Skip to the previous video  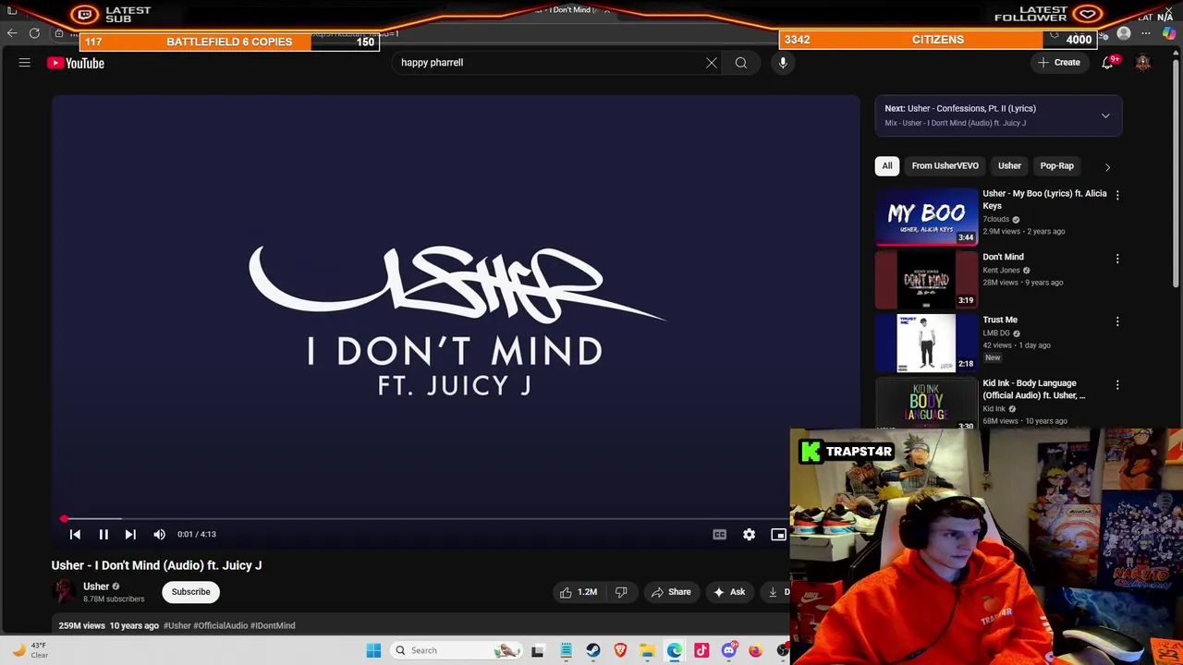coord(75,534)
